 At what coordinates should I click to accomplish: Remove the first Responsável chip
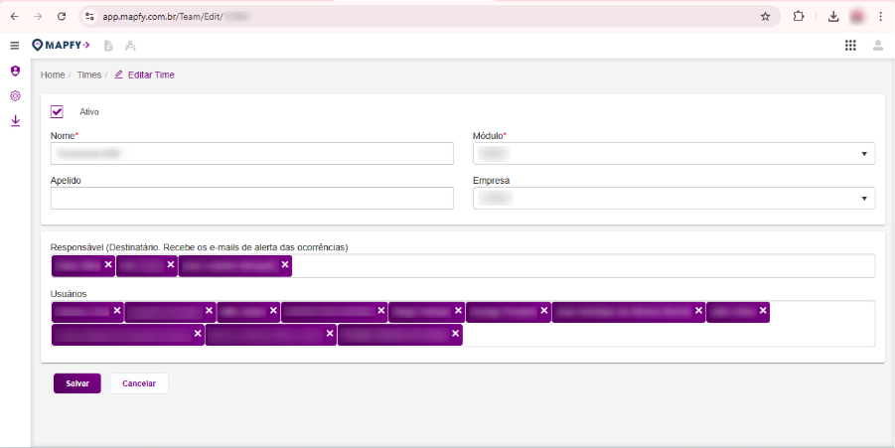click(x=108, y=265)
